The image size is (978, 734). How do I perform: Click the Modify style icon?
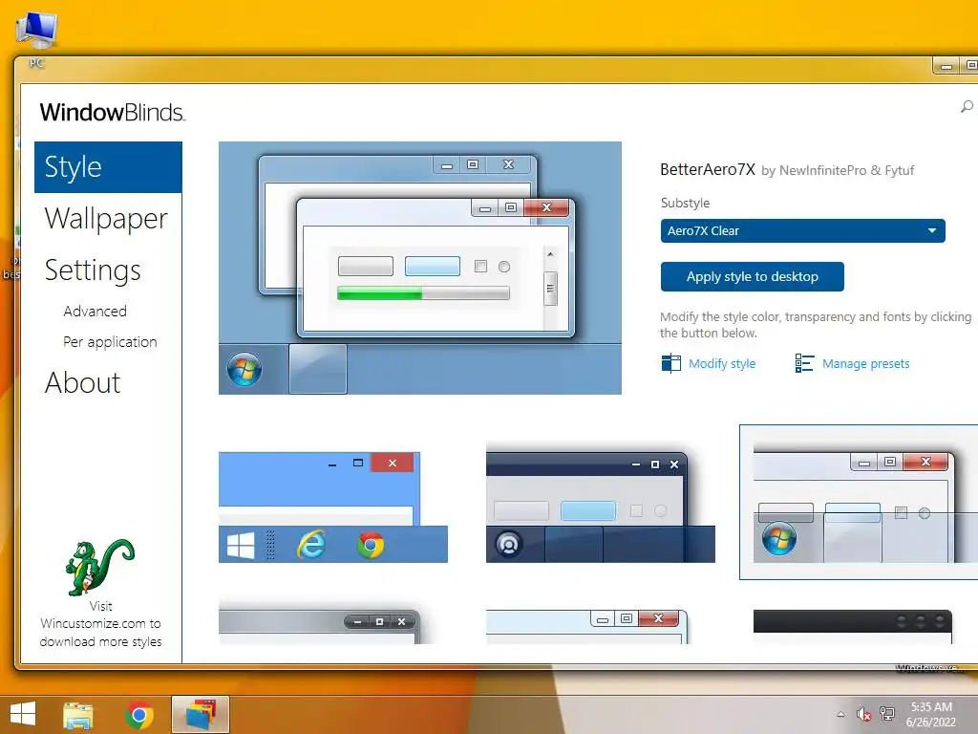tap(671, 362)
